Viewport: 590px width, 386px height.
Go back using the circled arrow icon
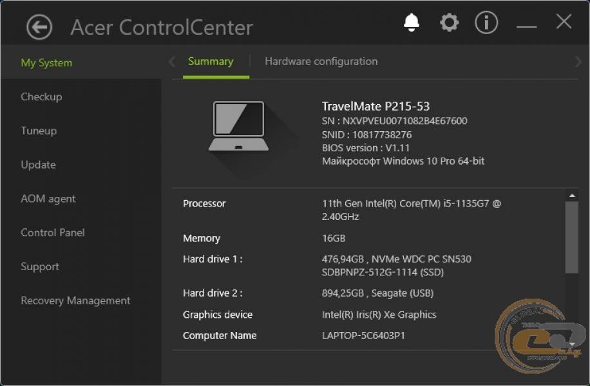39,27
